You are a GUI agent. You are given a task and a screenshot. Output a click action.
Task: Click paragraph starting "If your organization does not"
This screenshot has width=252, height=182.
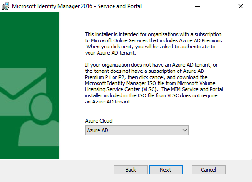coord(154,83)
